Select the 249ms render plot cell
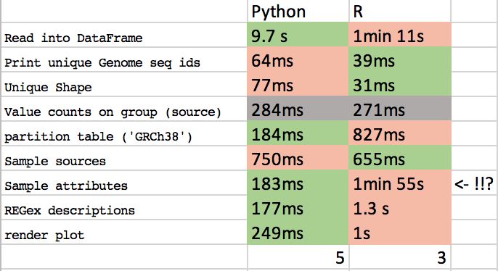498x271 pixels. (x=298, y=233)
